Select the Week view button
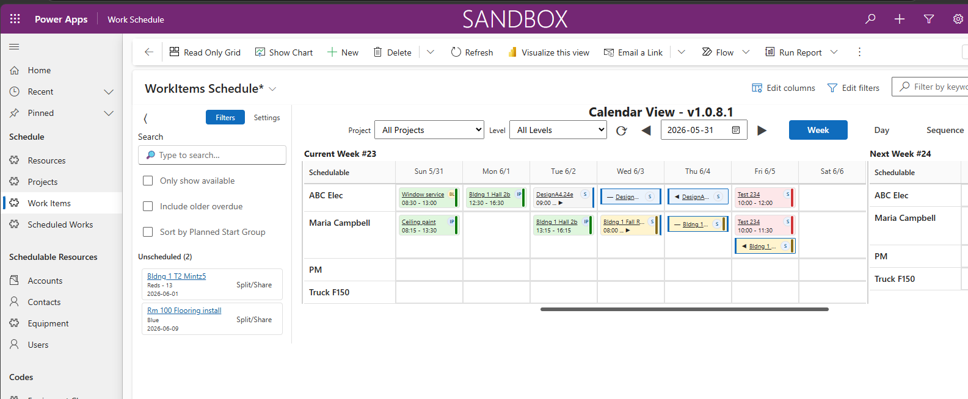This screenshot has height=399, width=968. (818, 130)
